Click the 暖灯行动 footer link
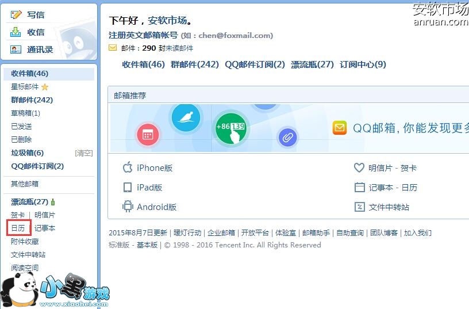Image resolution: width=469 pixels, height=309 pixels. coord(187,232)
